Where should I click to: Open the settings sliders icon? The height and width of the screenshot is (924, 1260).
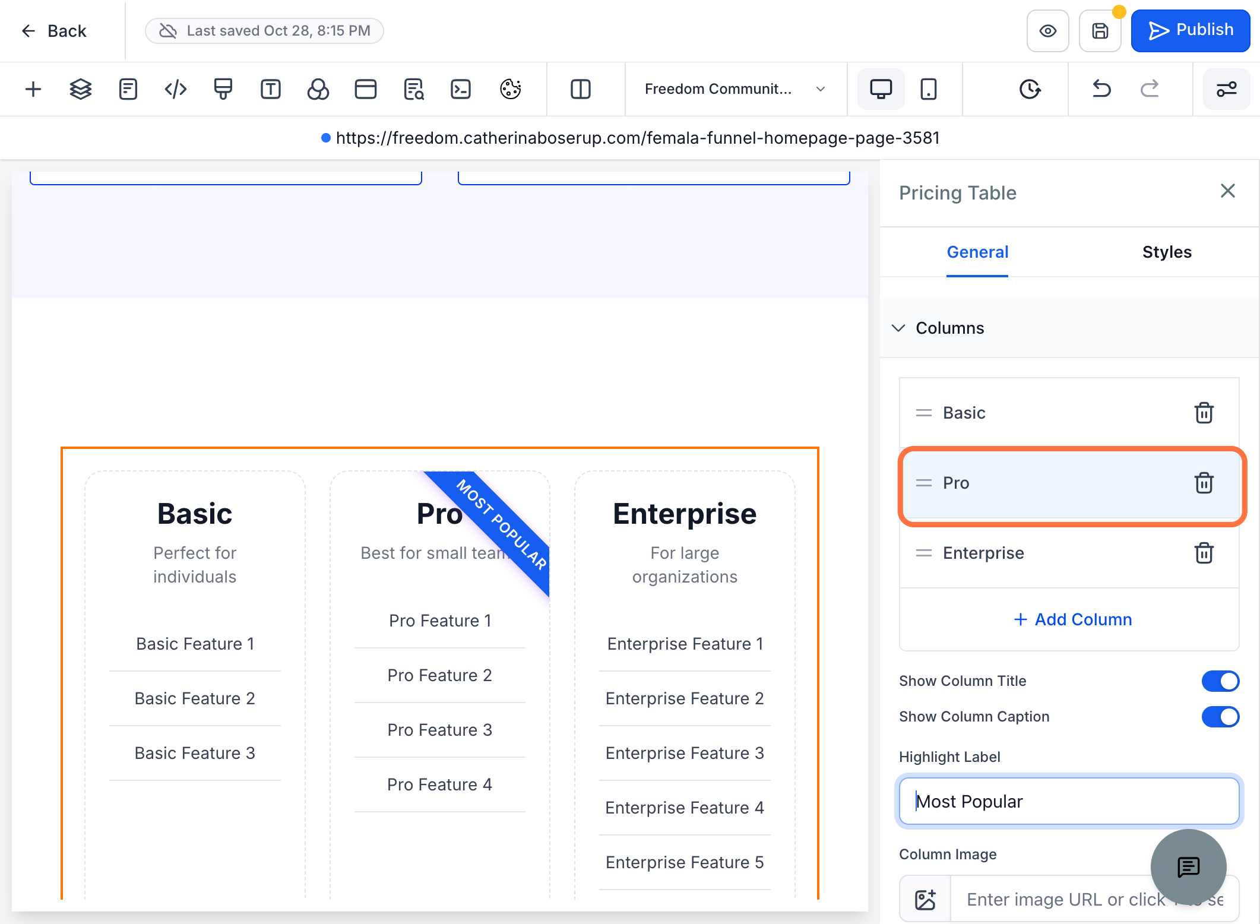(1227, 89)
